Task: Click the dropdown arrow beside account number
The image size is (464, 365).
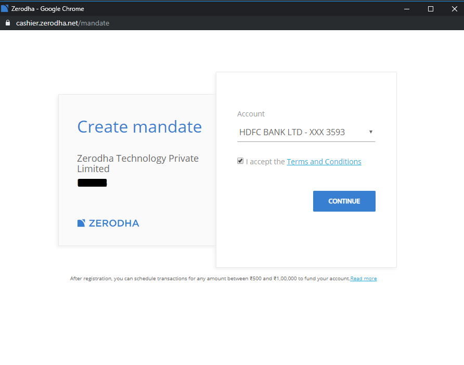Action: tap(370, 132)
